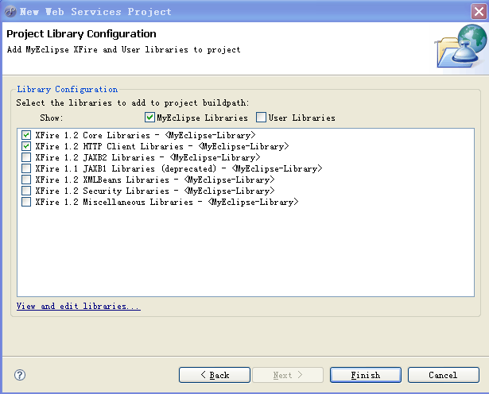Select the 'XFire 1.2 Core Libraries' row text
Image resolution: width=489 pixels, height=394 pixels.
pos(146,135)
